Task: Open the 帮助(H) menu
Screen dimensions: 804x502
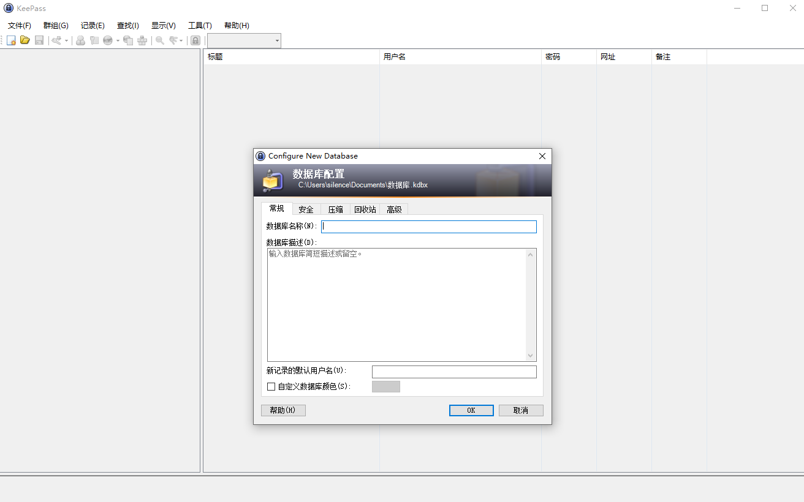Action: click(237, 26)
